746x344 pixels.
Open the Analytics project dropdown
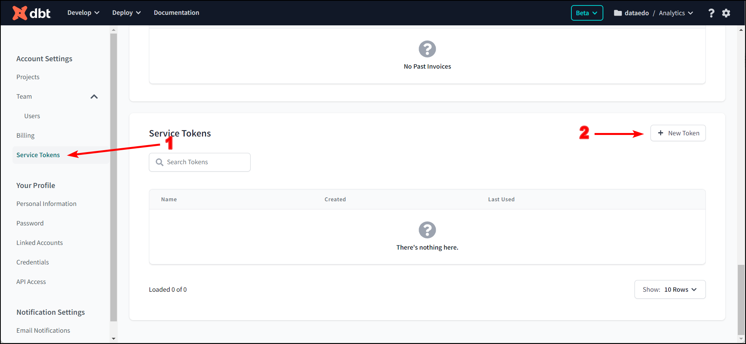click(676, 13)
